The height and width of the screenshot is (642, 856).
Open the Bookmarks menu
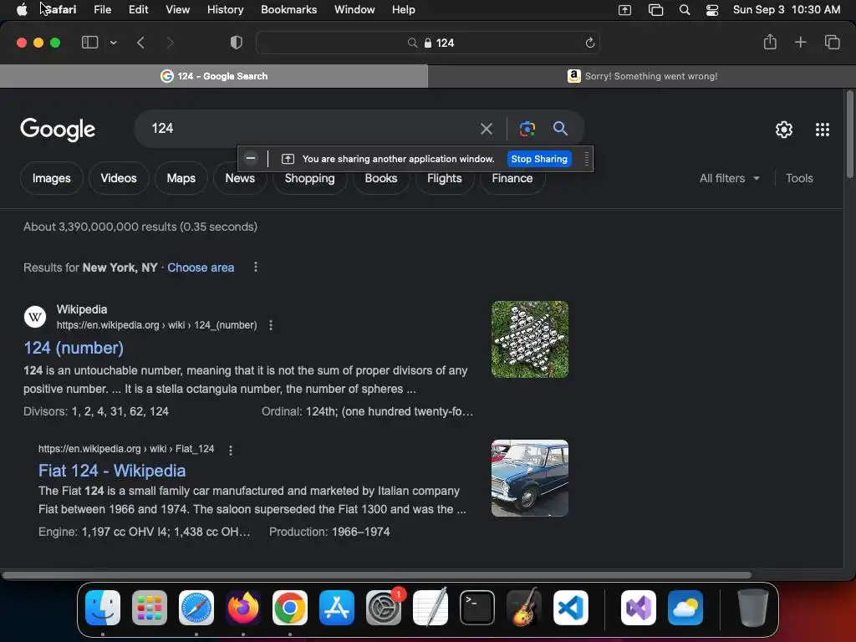click(x=288, y=10)
